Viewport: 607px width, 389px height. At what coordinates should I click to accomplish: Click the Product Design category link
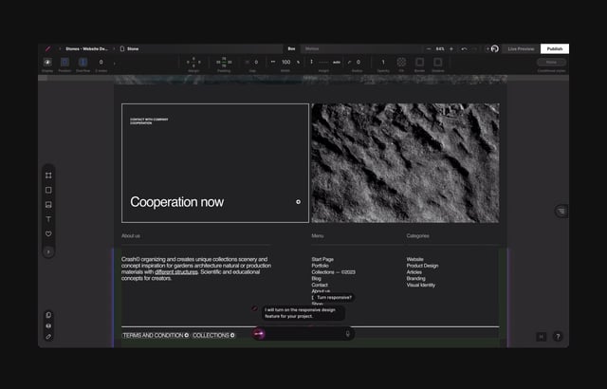coord(422,266)
